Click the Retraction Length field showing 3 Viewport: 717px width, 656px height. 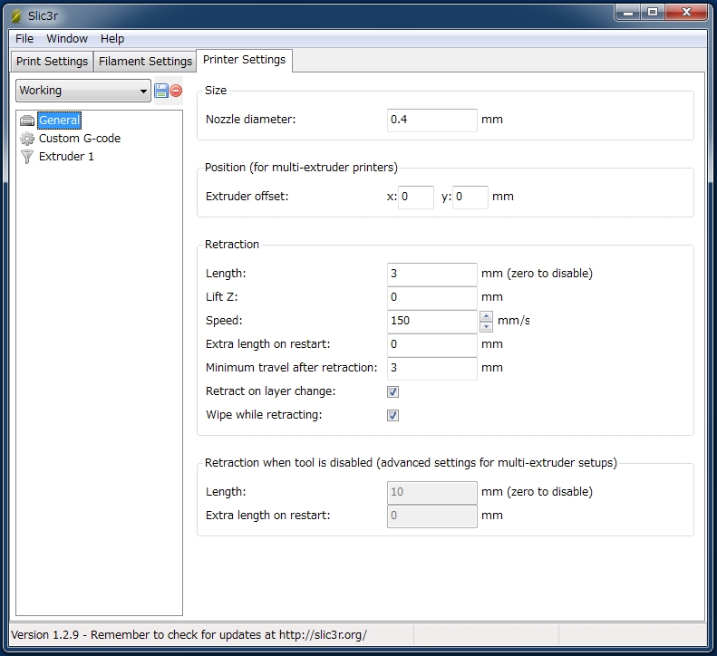[x=432, y=274]
